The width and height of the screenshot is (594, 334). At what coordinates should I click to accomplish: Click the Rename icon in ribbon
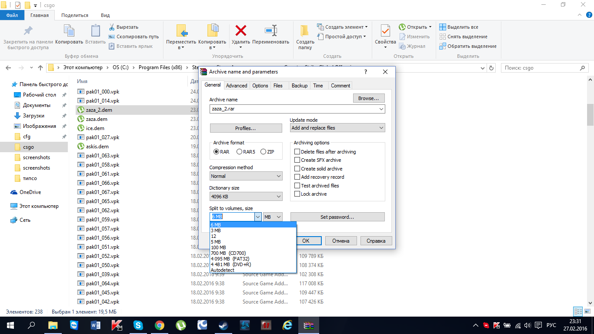pyautogui.click(x=270, y=31)
